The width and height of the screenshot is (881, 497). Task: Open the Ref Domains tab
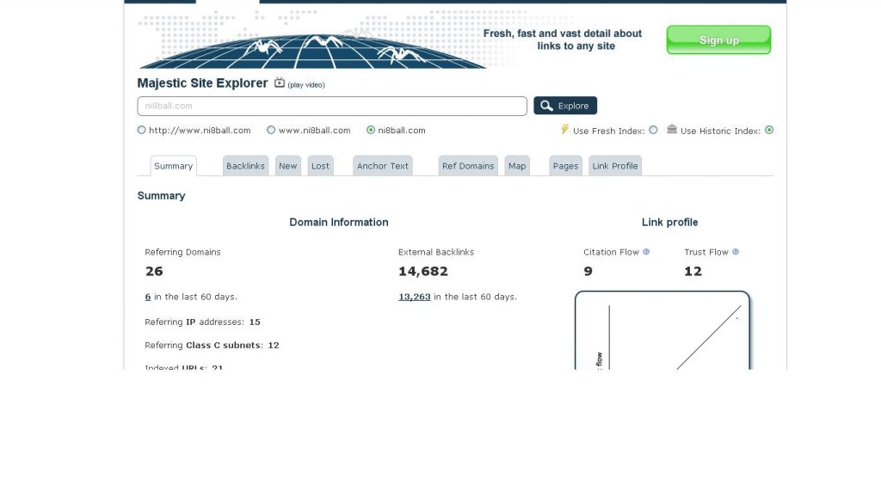(468, 166)
